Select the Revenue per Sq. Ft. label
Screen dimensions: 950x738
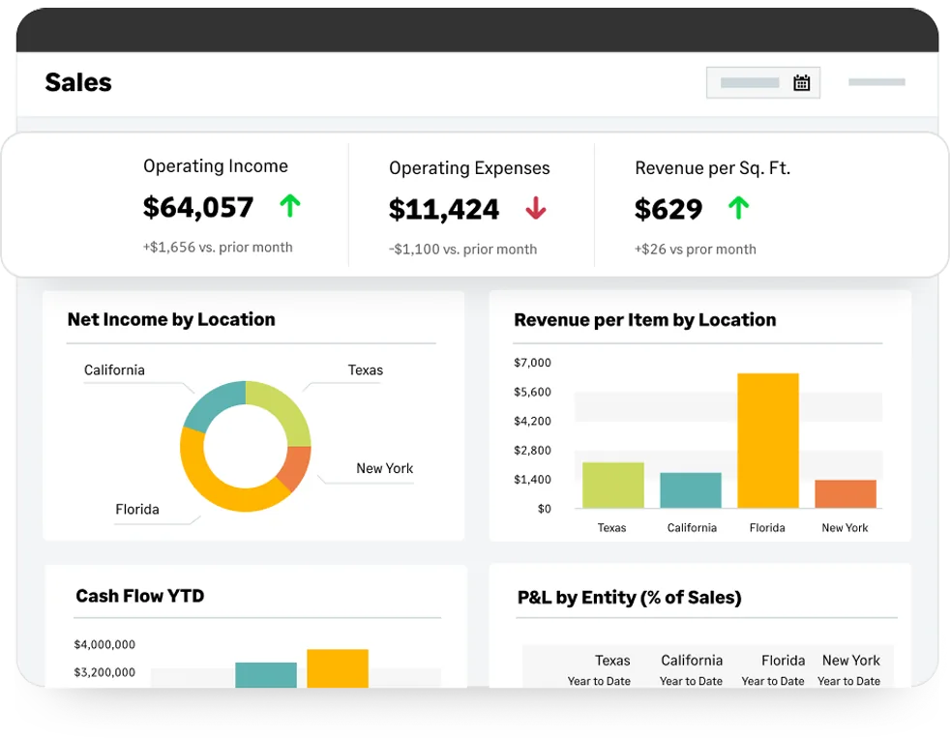(x=712, y=168)
